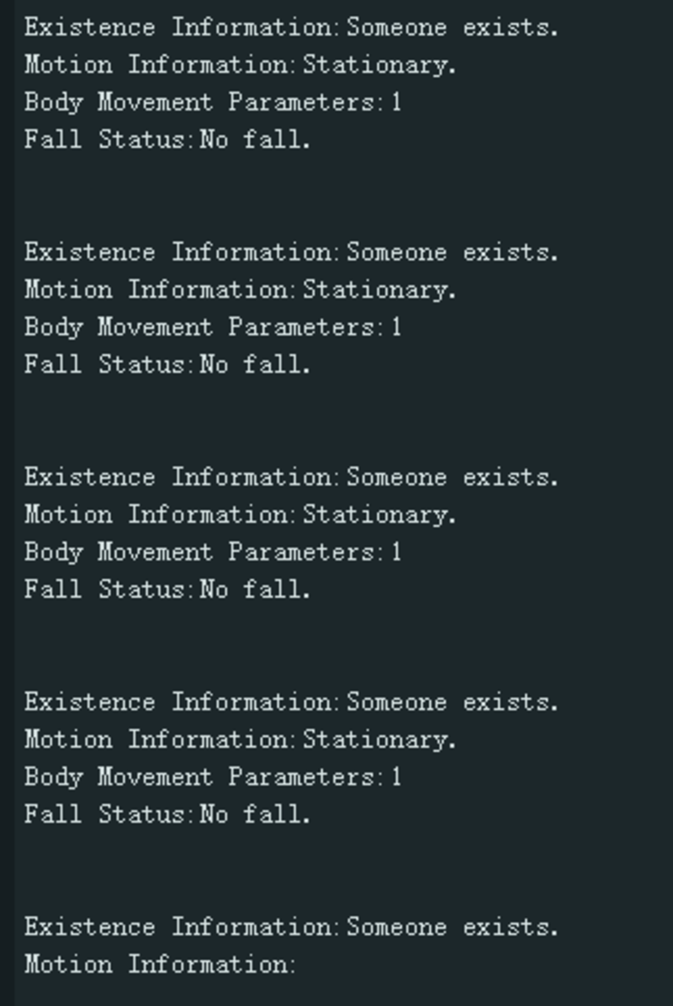The width and height of the screenshot is (673, 1006).
Task: Click Body Movement Parameters value "1" in third block
Action: [396, 552]
